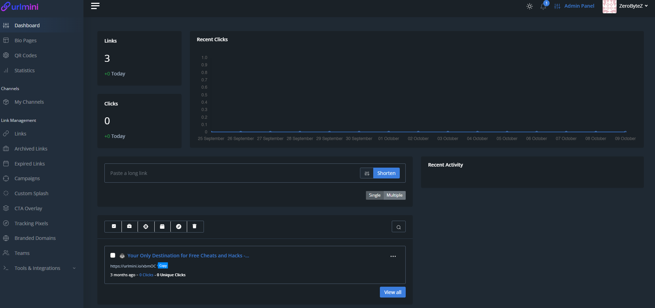Screen dimensions: 655x308
Task: Open link settings icon beside Shorten button
Action: click(367, 173)
